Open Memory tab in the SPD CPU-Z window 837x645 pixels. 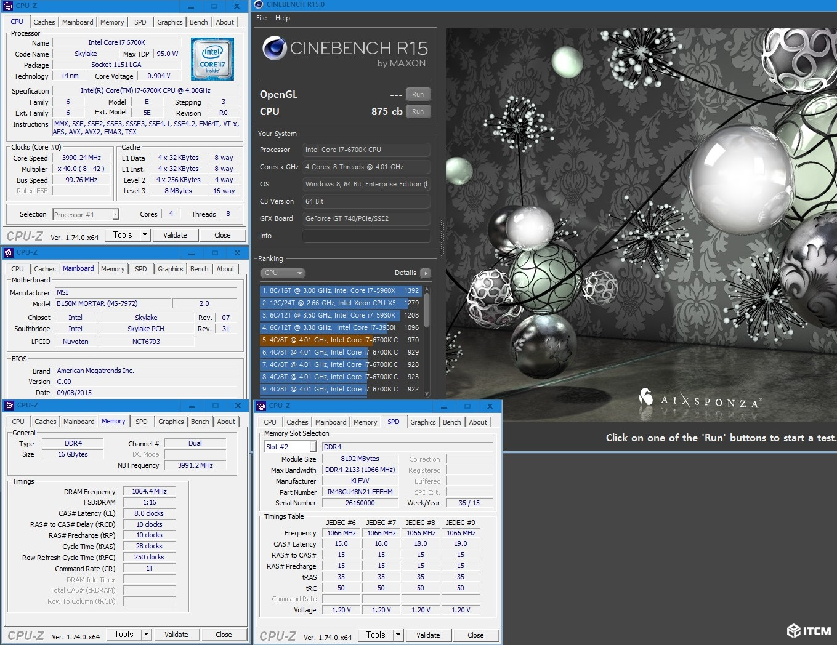pyautogui.click(x=365, y=422)
